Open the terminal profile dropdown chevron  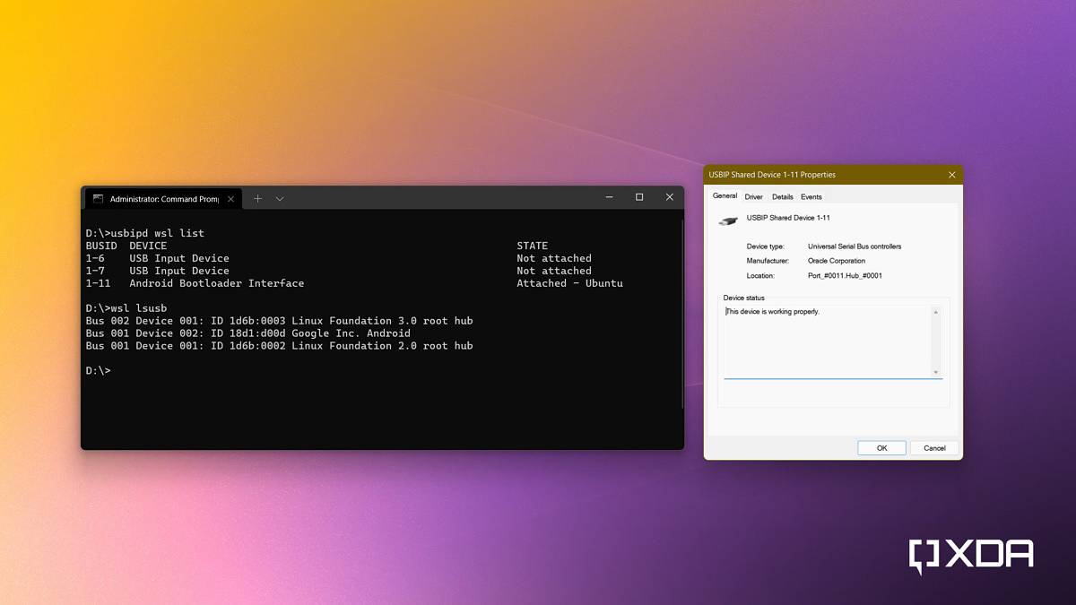click(280, 198)
